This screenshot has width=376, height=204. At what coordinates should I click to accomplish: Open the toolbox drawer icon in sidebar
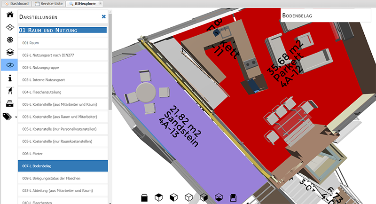(x=10, y=103)
